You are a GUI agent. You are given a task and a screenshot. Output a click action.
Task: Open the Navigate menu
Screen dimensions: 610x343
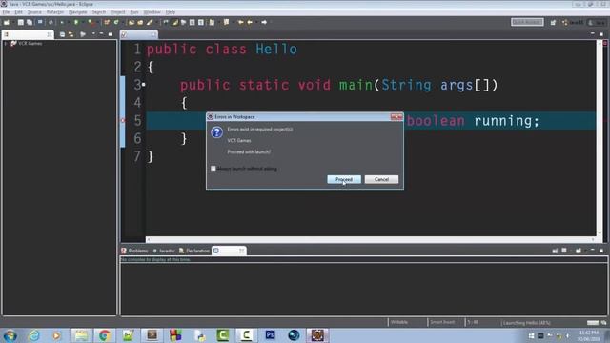click(x=78, y=12)
